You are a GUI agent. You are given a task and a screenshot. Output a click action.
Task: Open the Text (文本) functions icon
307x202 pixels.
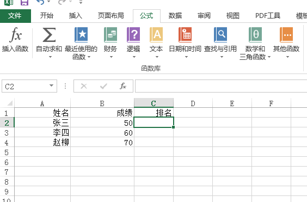[156, 35]
